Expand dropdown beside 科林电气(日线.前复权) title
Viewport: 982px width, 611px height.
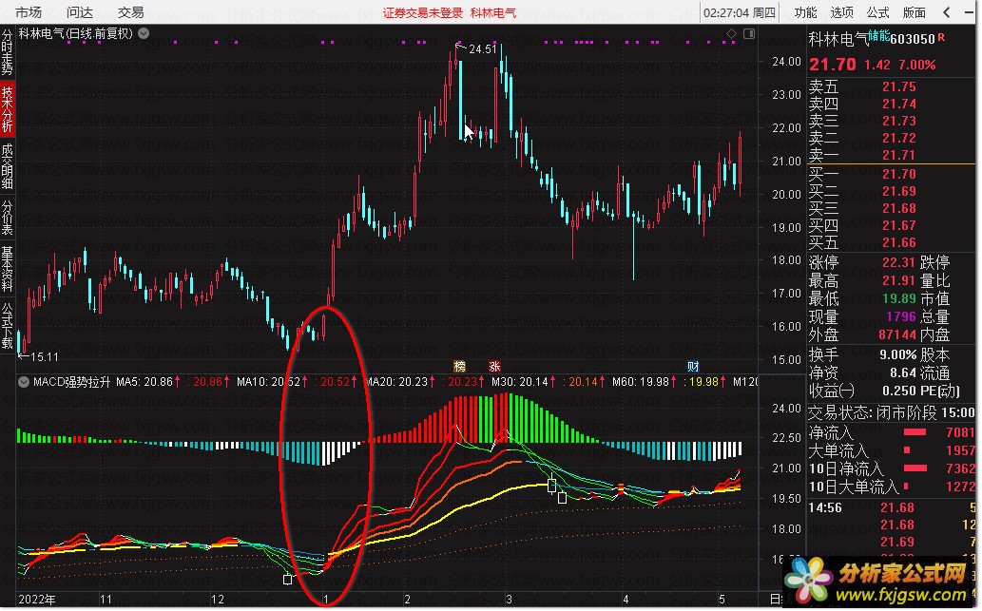(144, 33)
